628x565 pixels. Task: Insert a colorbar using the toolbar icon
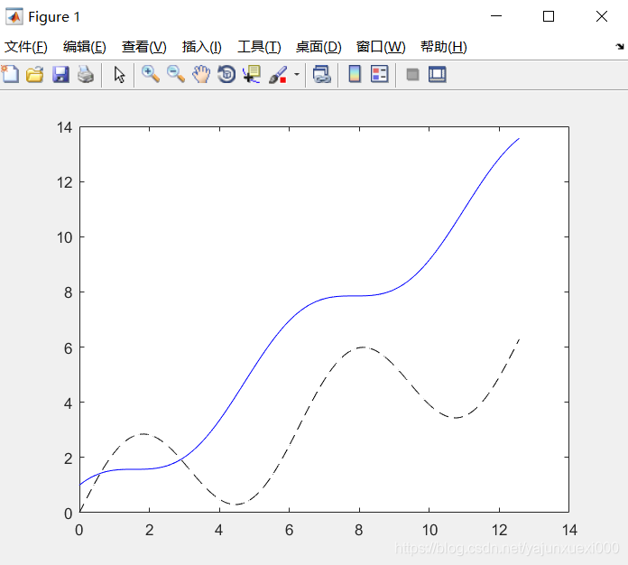(355, 75)
